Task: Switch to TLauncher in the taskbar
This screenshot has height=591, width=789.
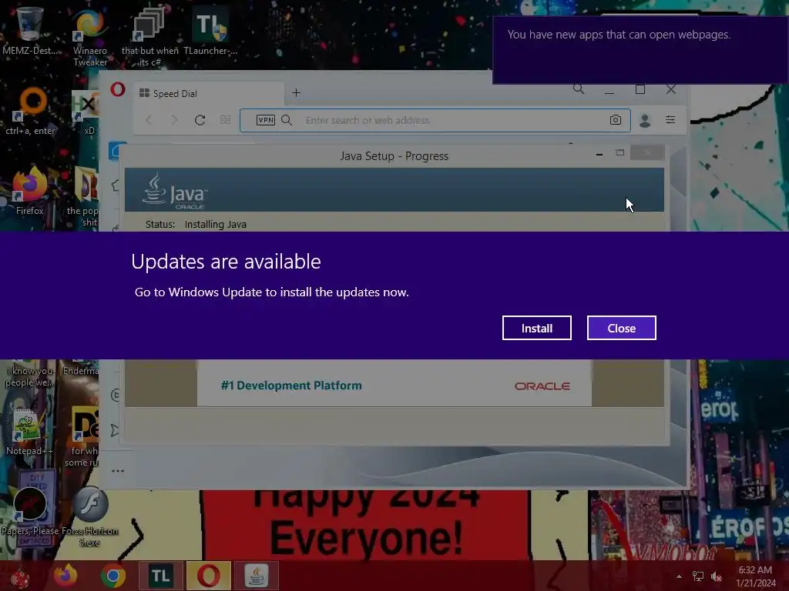Action: coord(160,576)
